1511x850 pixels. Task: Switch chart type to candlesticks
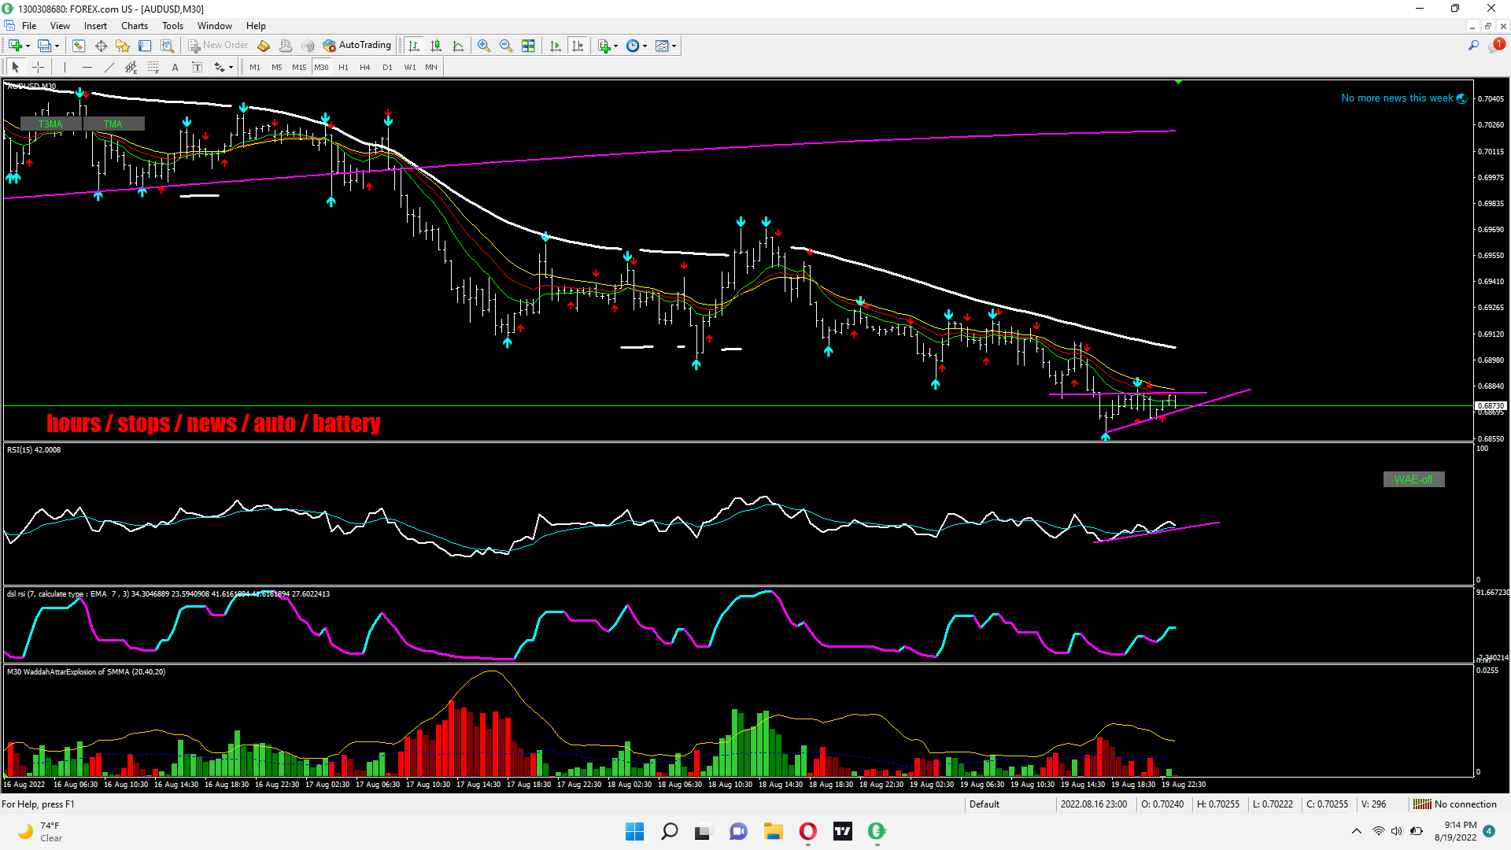click(436, 46)
